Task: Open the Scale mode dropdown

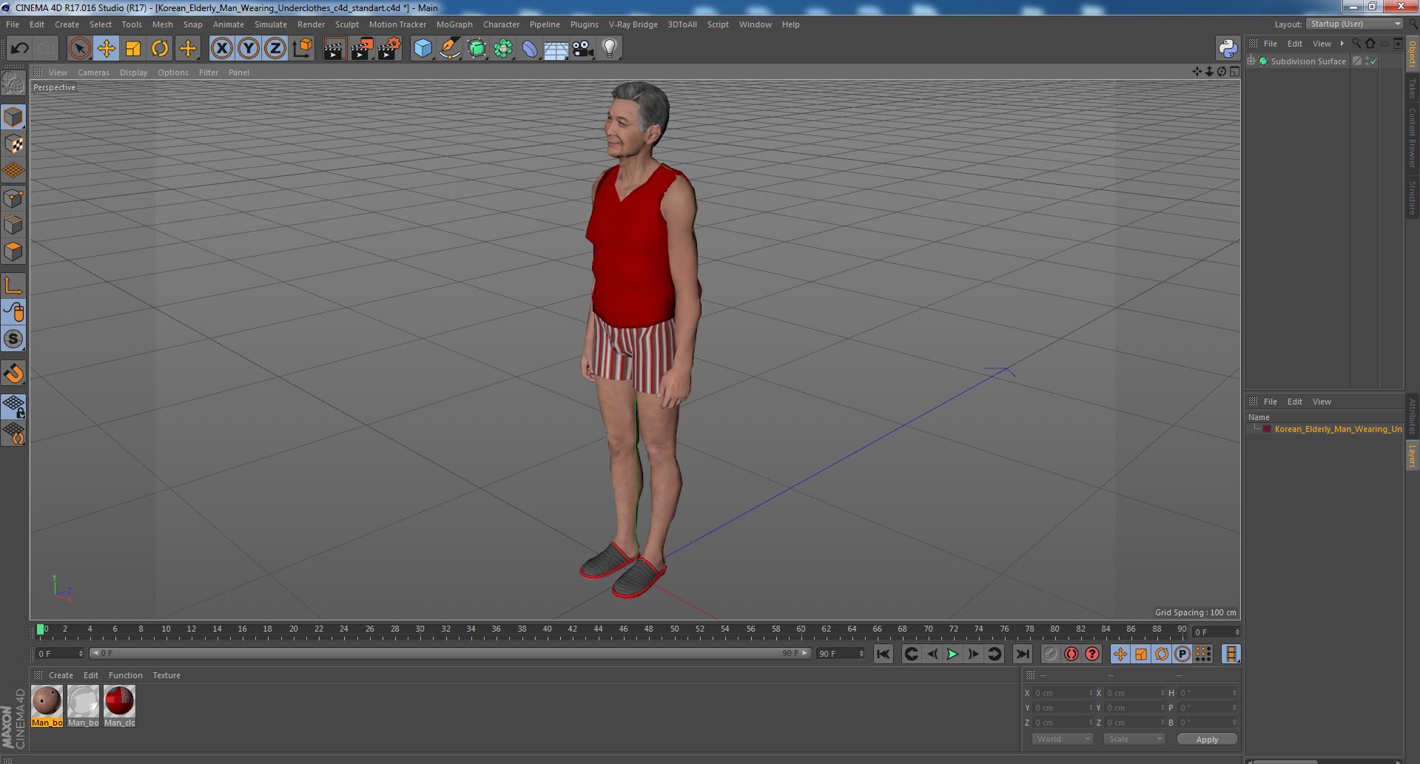Action: [1134, 739]
